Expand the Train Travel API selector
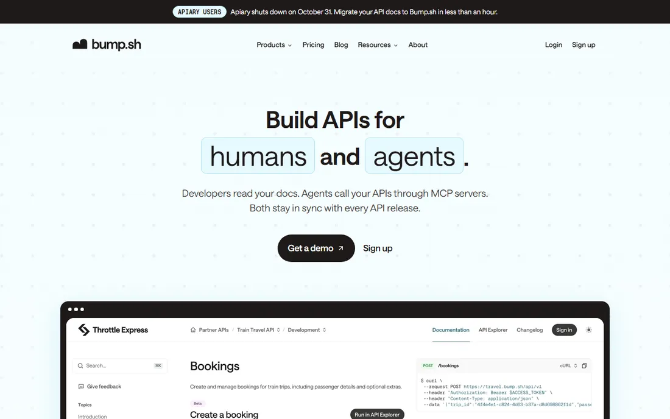 [x=258, y=329]
